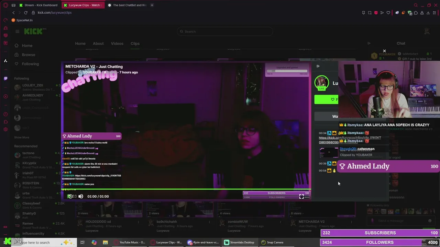Switch to 'The best ChatBot' browser tab

tap(127, 5)
